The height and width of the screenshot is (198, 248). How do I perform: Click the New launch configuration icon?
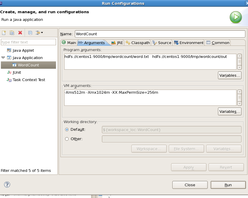pos(4,33)
